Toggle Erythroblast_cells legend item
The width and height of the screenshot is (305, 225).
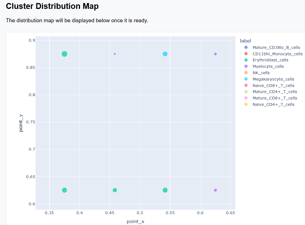(270, 60)
